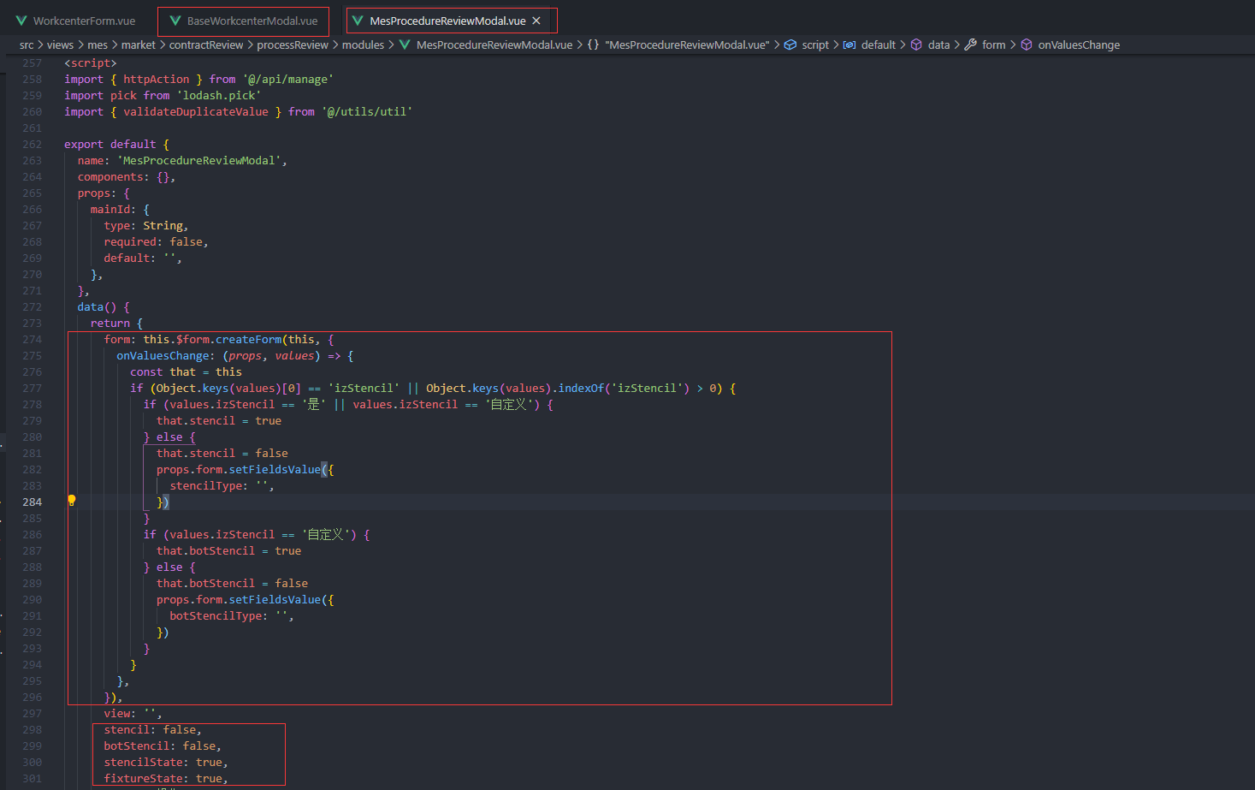Click the curly braces icon in the breadcrumb

click(593, 45)
